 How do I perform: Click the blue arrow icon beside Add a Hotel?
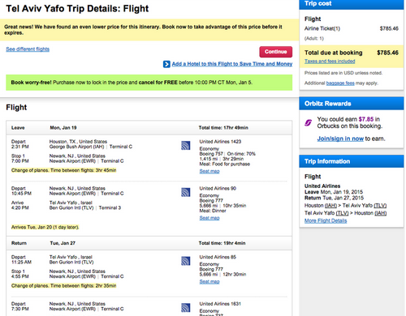click(x=166, y=64)
